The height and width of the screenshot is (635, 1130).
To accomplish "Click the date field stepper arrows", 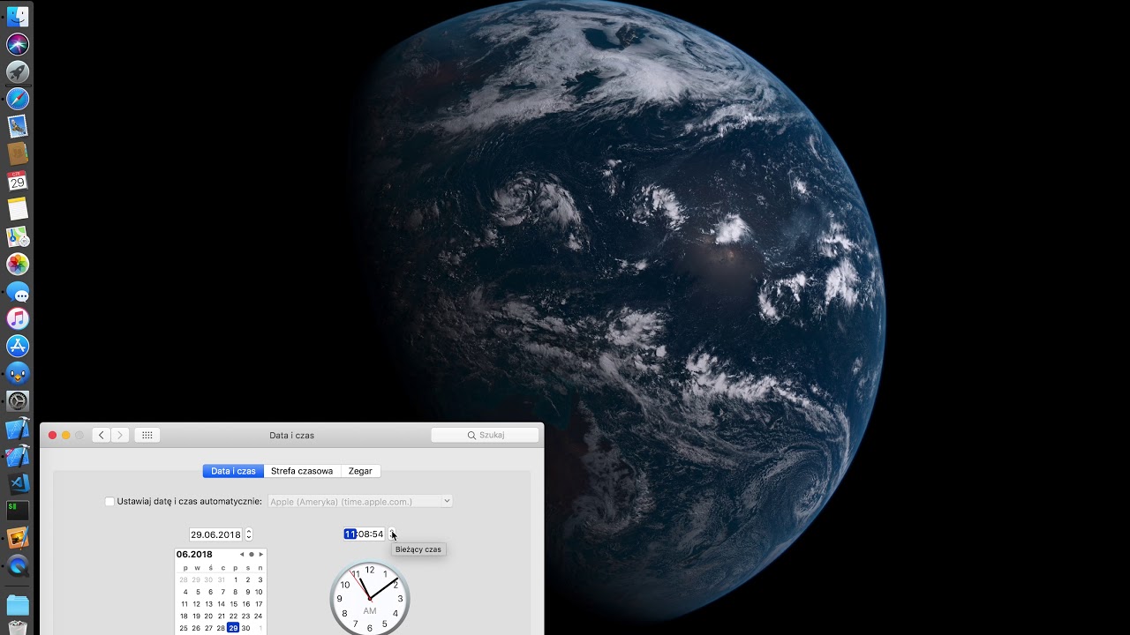I will coord(248,534).
